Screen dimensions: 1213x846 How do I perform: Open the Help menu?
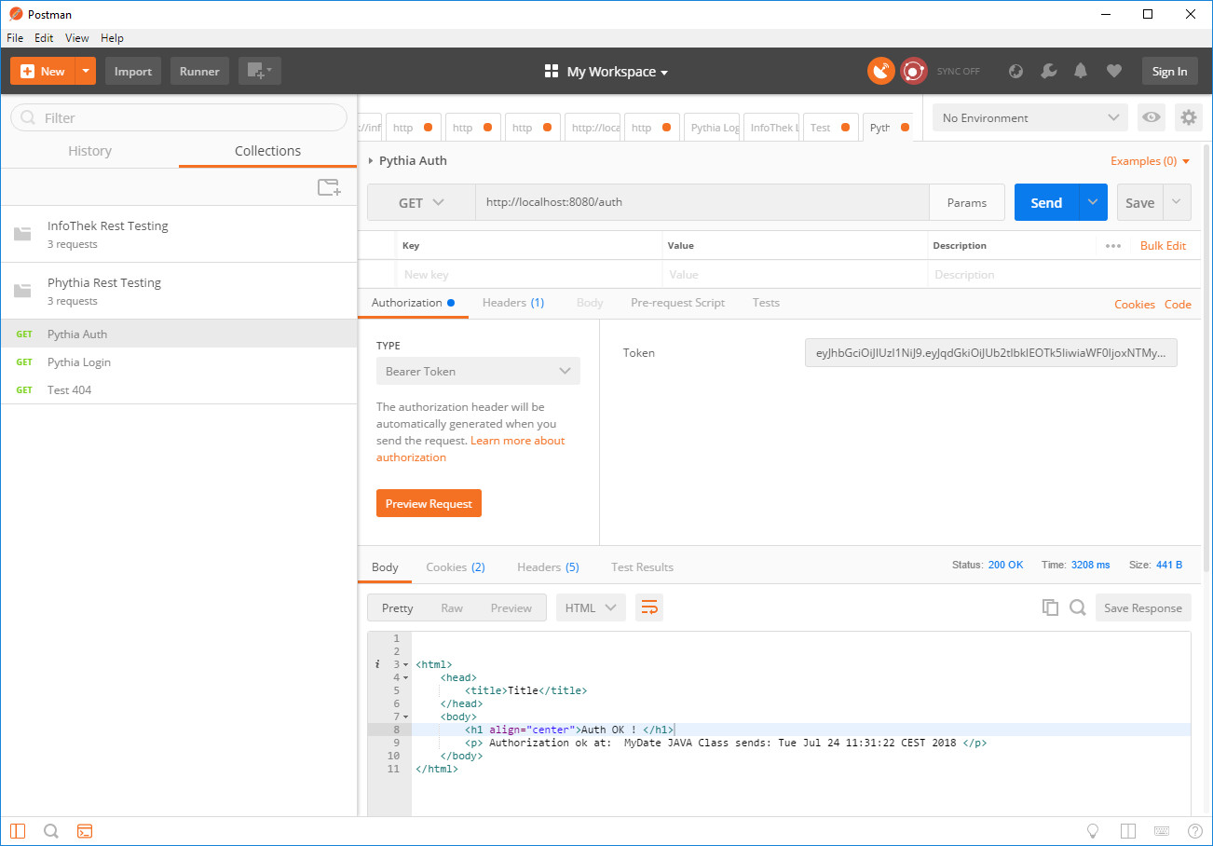(x=112, y=38)
